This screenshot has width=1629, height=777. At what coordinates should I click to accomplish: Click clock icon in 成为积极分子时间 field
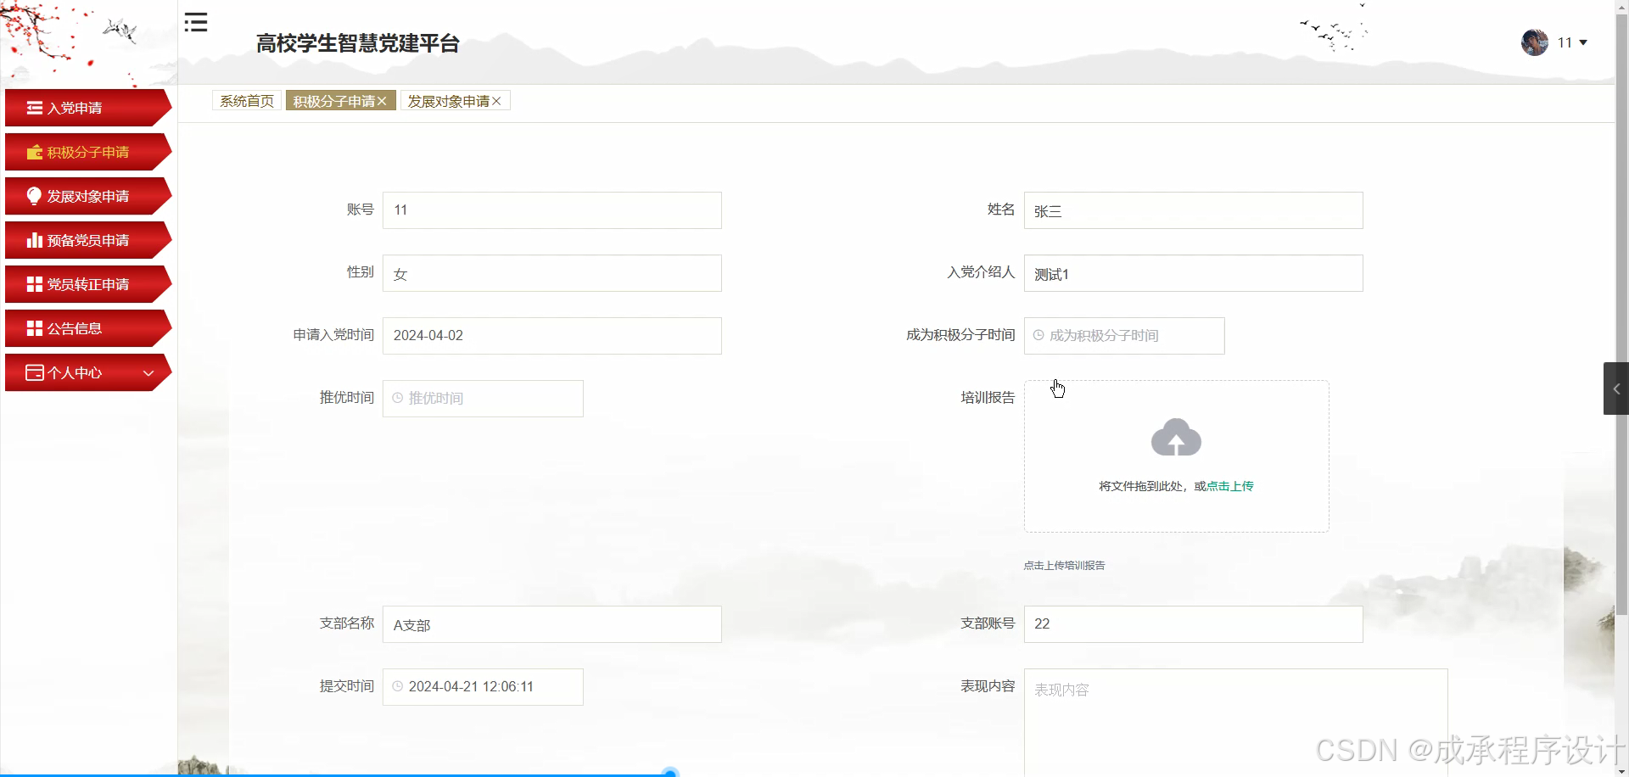(x=1038, y=336)
